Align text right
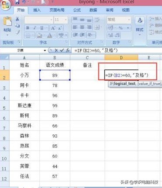Viewport: 162px width, 188px height. pos(89,27)
